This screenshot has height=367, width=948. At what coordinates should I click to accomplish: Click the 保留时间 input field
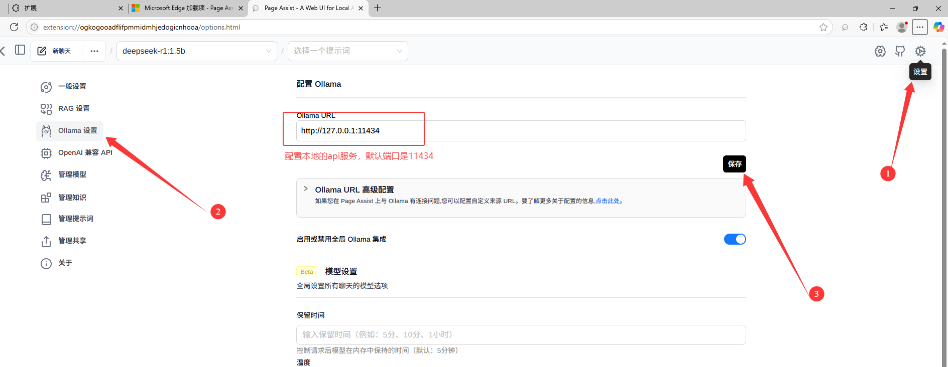[x=521, y=335]
